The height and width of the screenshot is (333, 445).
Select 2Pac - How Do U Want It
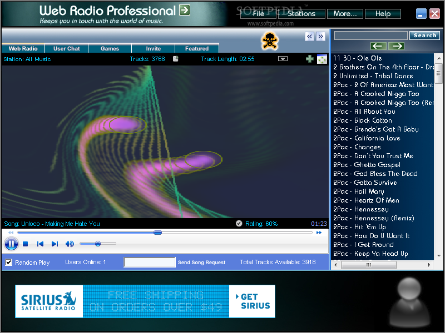[371, 235]
